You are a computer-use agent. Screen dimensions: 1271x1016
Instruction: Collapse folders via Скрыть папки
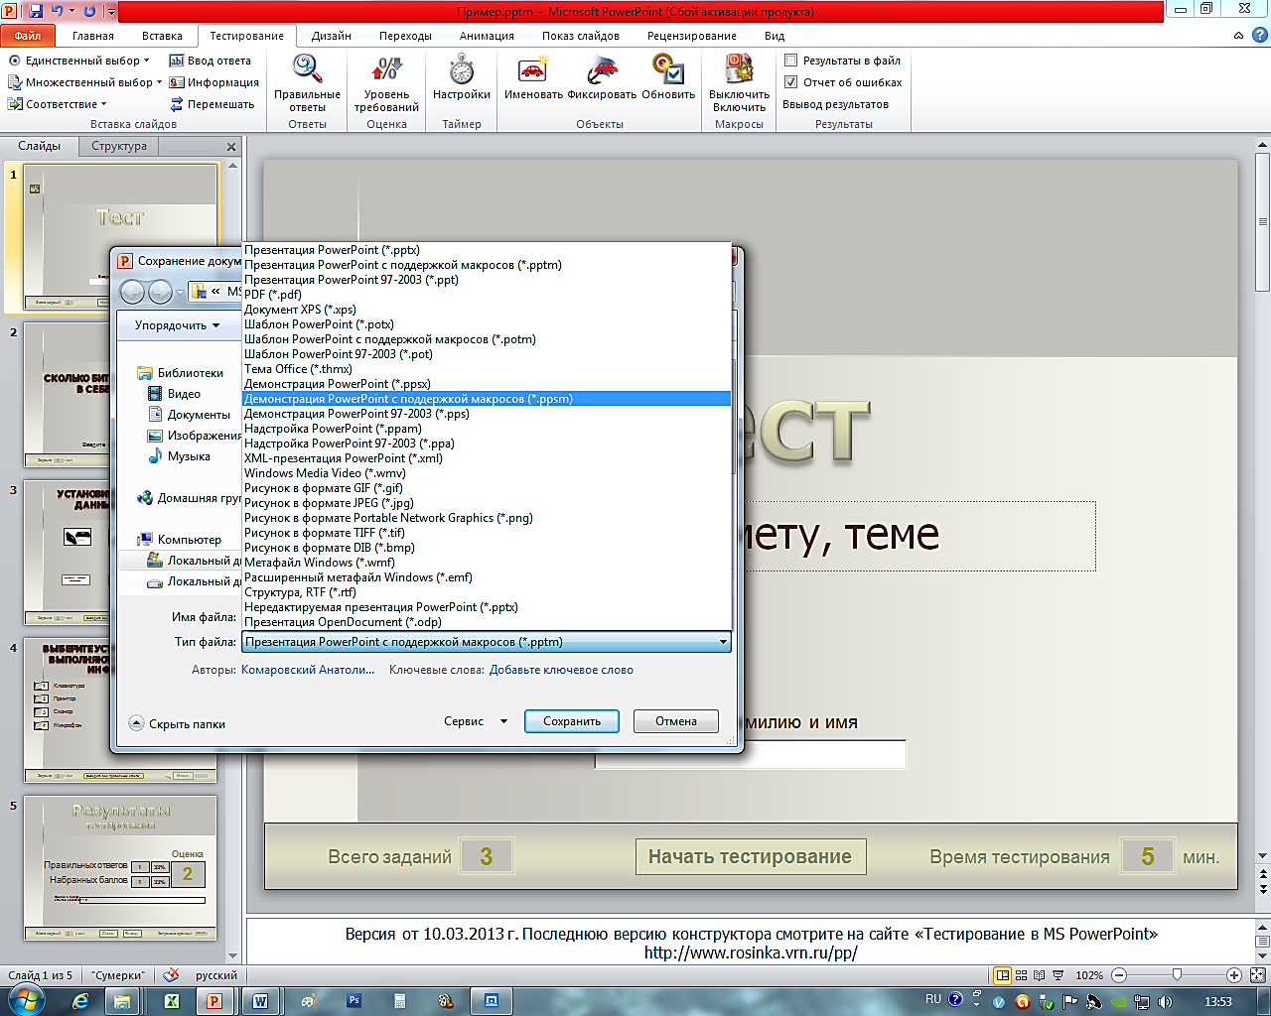tap(178, 724)
